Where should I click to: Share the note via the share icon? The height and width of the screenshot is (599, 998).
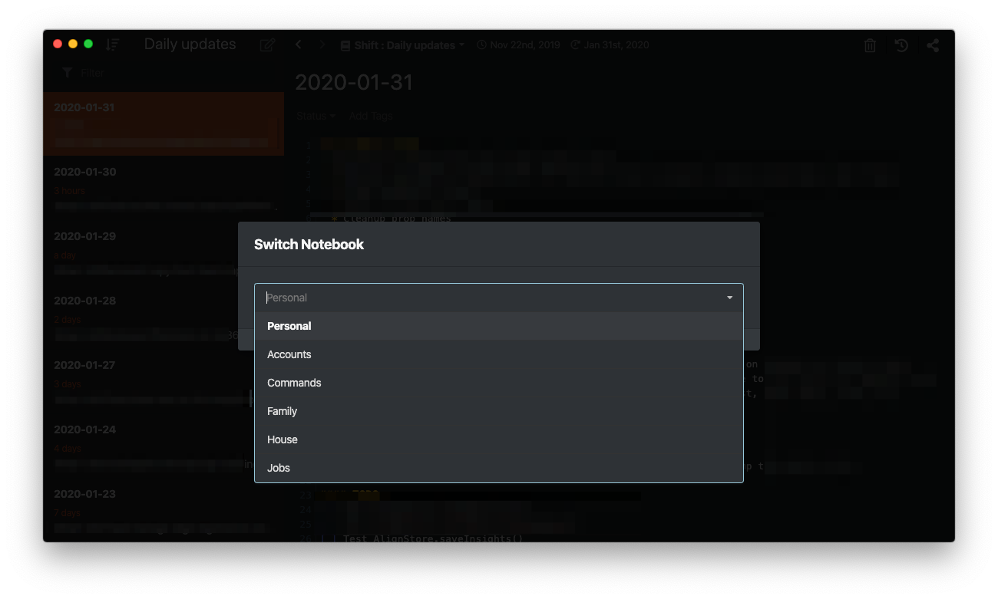933,45
